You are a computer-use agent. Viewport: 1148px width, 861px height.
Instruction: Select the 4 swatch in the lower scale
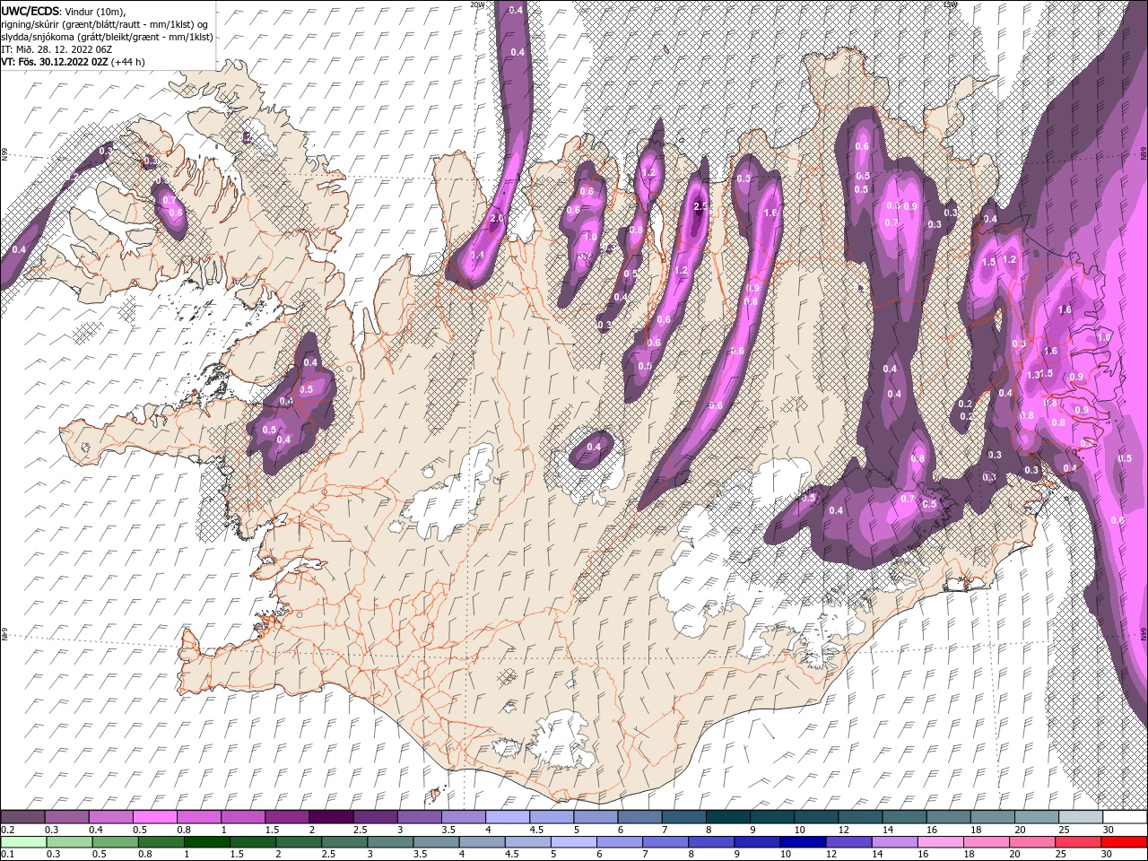point(482,842)
